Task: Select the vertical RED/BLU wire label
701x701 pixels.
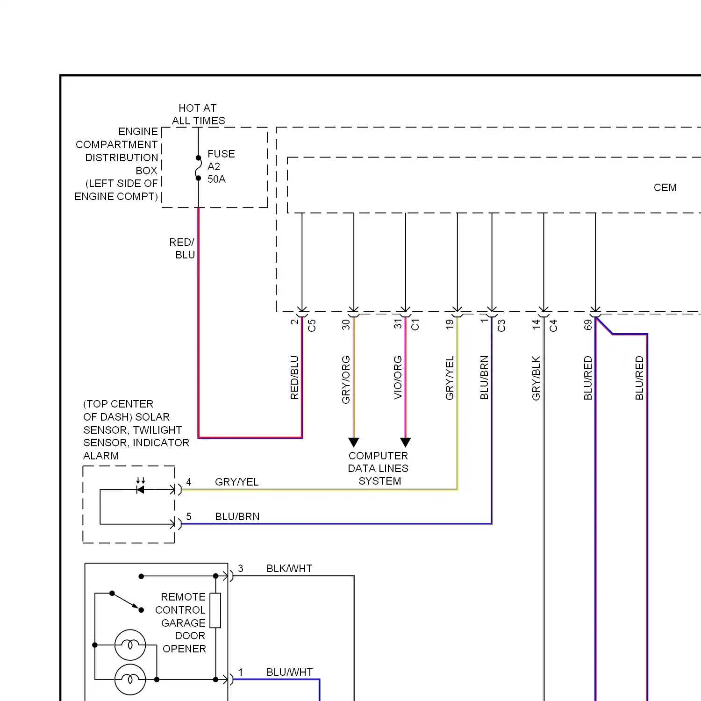Action: point(294,378)
